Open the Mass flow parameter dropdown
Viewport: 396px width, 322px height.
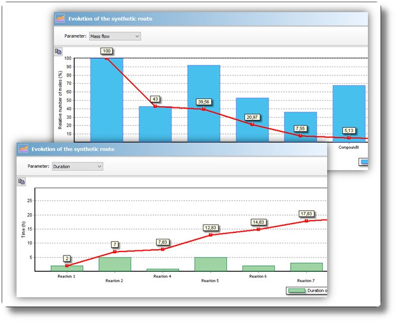click(115, 36)
